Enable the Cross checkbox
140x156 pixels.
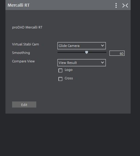(x=60, y=79)
